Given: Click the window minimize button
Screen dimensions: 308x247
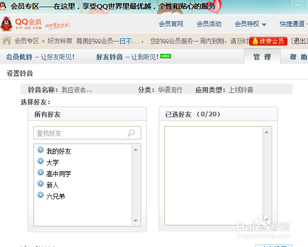Looking at the screenshot, I should tap(297, 5).
